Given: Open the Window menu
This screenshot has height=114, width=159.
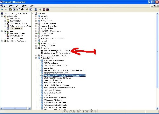Looking at the screenshot, I should pos(25,6).
